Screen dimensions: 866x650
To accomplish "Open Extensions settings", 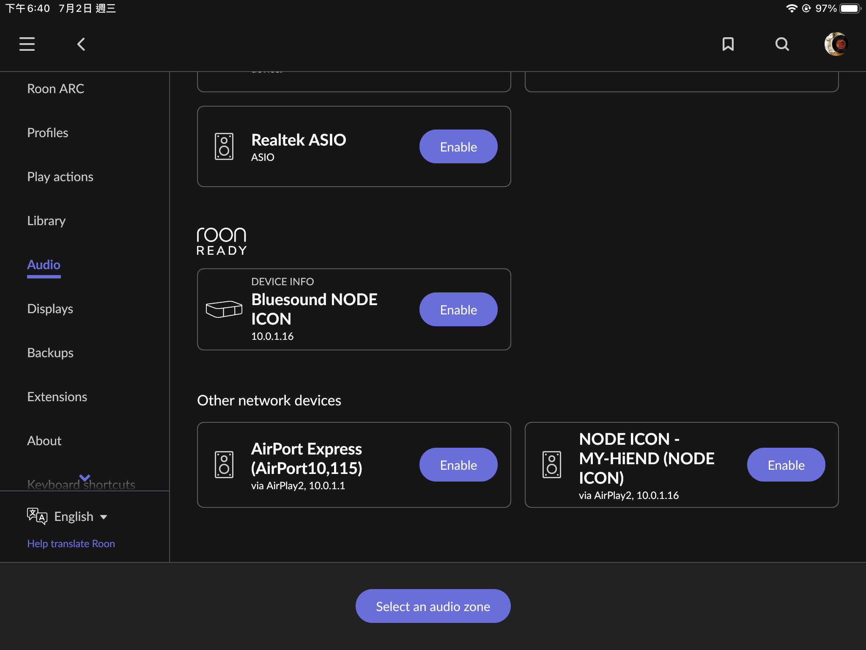I will (57, 397).
